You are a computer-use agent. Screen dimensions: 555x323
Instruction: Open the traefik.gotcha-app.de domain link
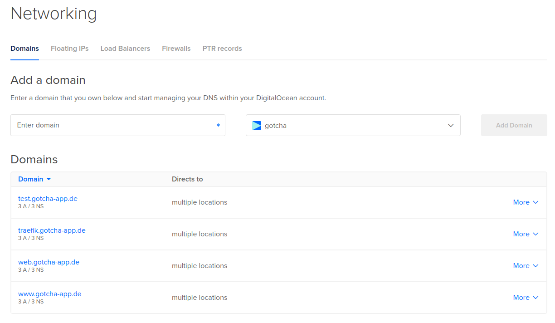52,230
